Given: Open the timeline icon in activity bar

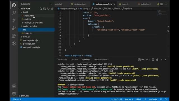Looking at the screenshot, I should point(14,43).
